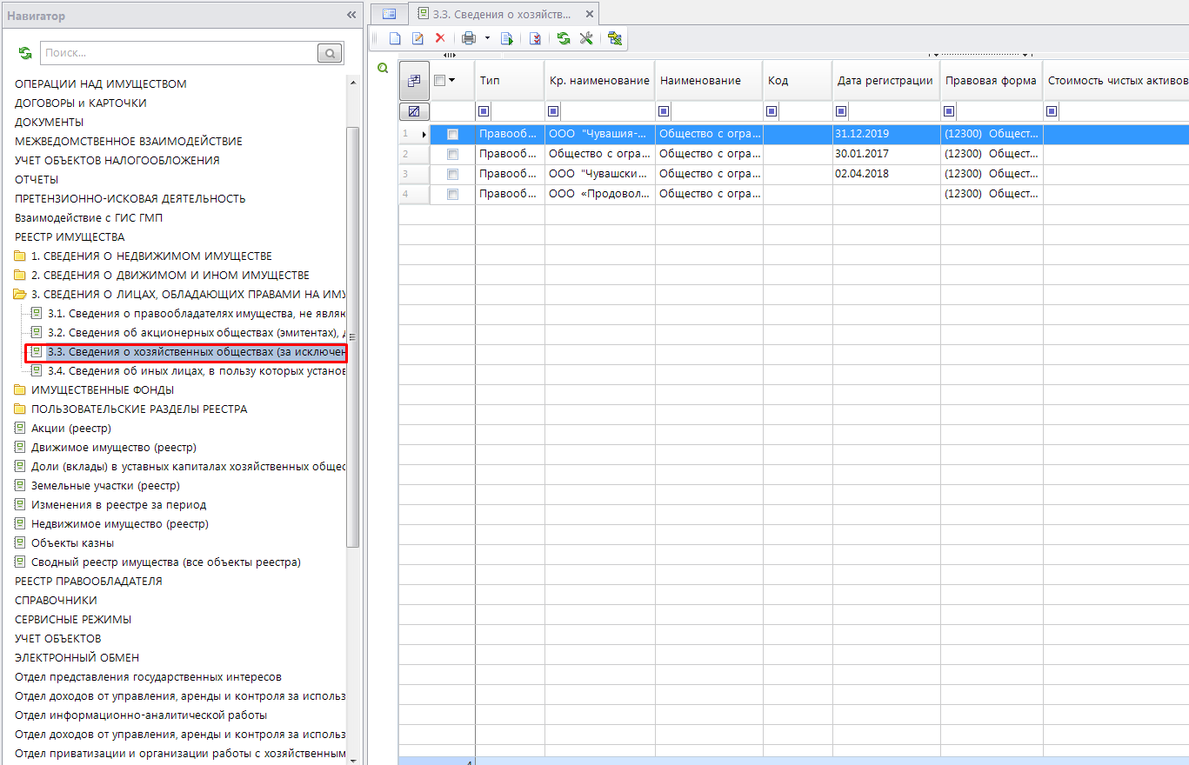
Task: Open filter condition button under Код column
Action: tap(772, 111)
